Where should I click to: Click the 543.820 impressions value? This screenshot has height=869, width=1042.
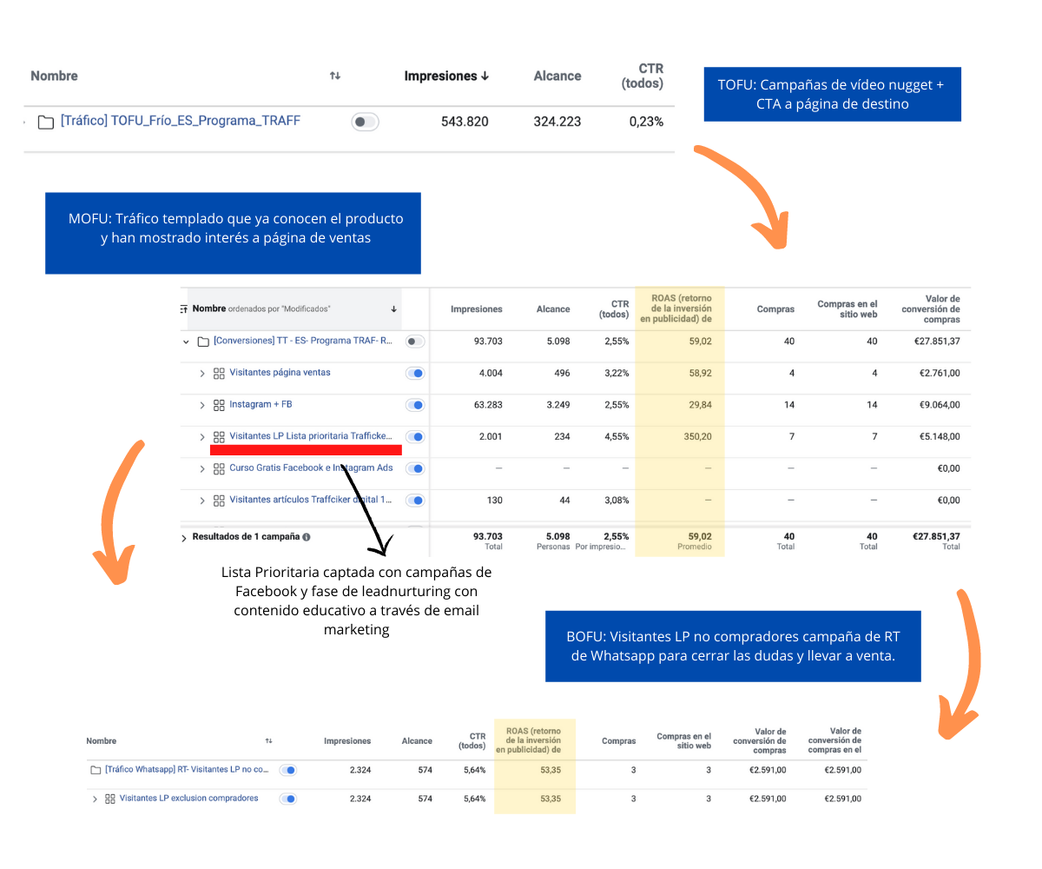click(x=465, y=122)
